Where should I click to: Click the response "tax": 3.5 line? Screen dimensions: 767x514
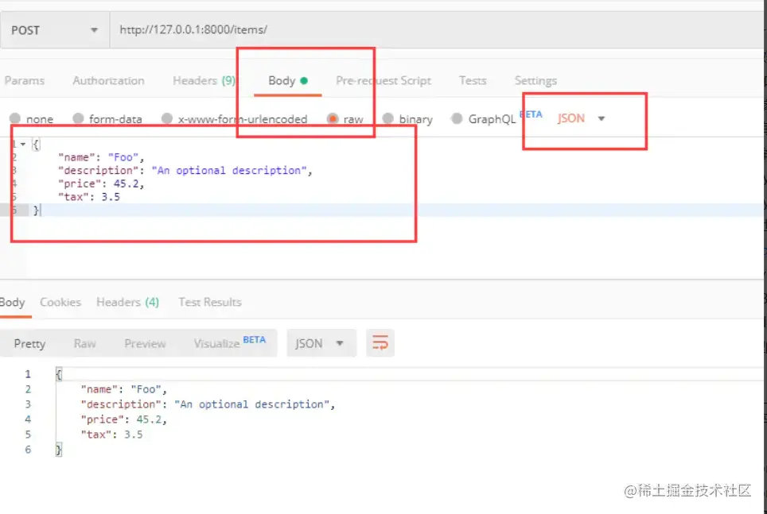click(112, 435)
